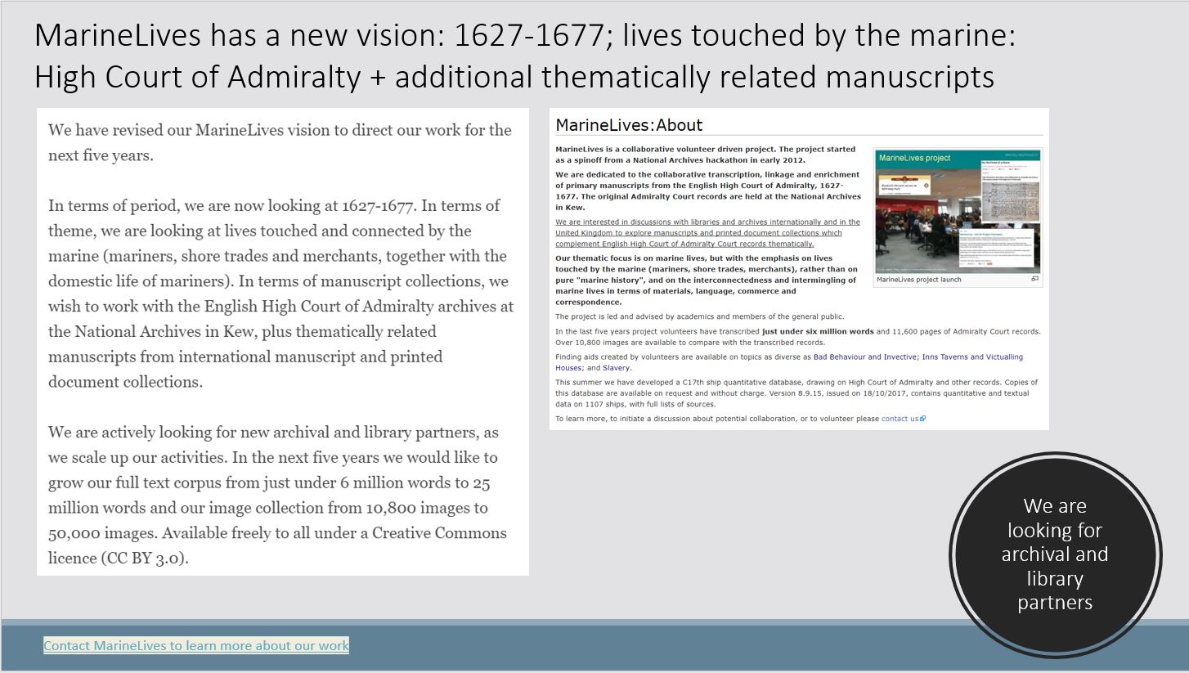Visit the Slavery finding aid link

616,368
